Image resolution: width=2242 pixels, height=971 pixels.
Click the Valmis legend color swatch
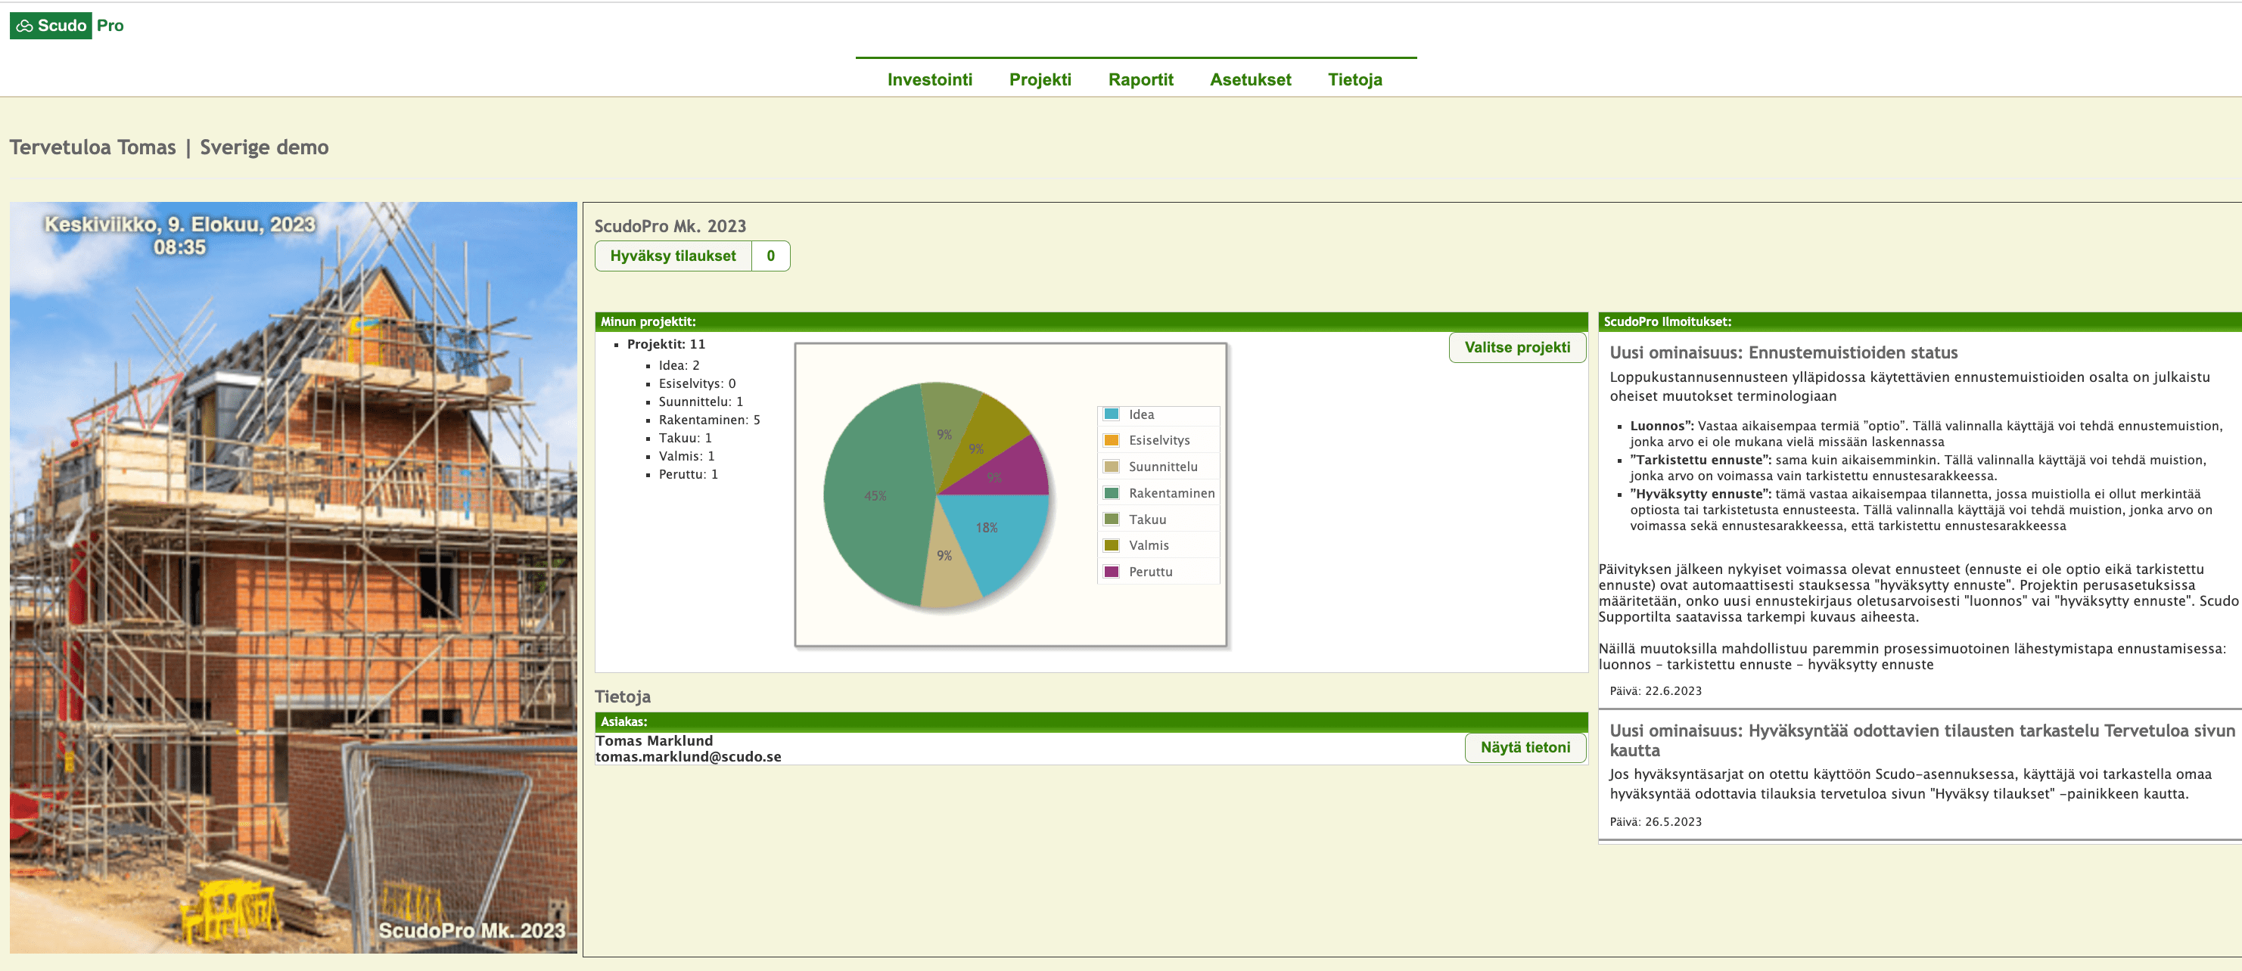1111,545
